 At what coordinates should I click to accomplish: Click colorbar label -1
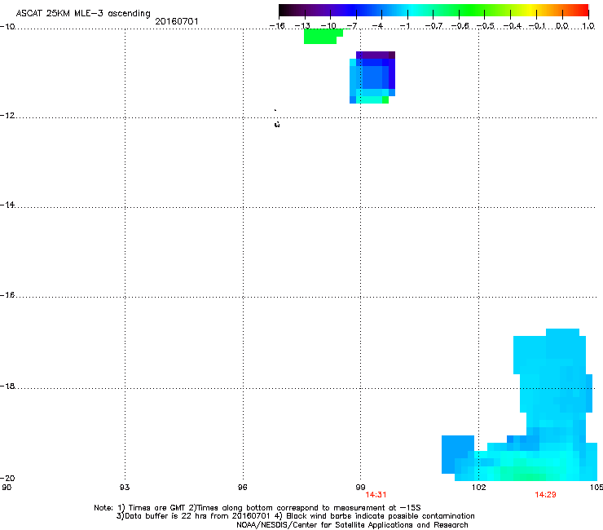click(x=404, y=26)
